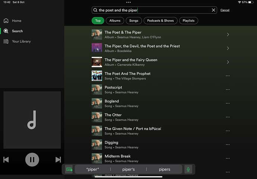Open The Piper and the Fairy Queen title
This screenshot has width=257, height=179.
click(x=131, y=60)
